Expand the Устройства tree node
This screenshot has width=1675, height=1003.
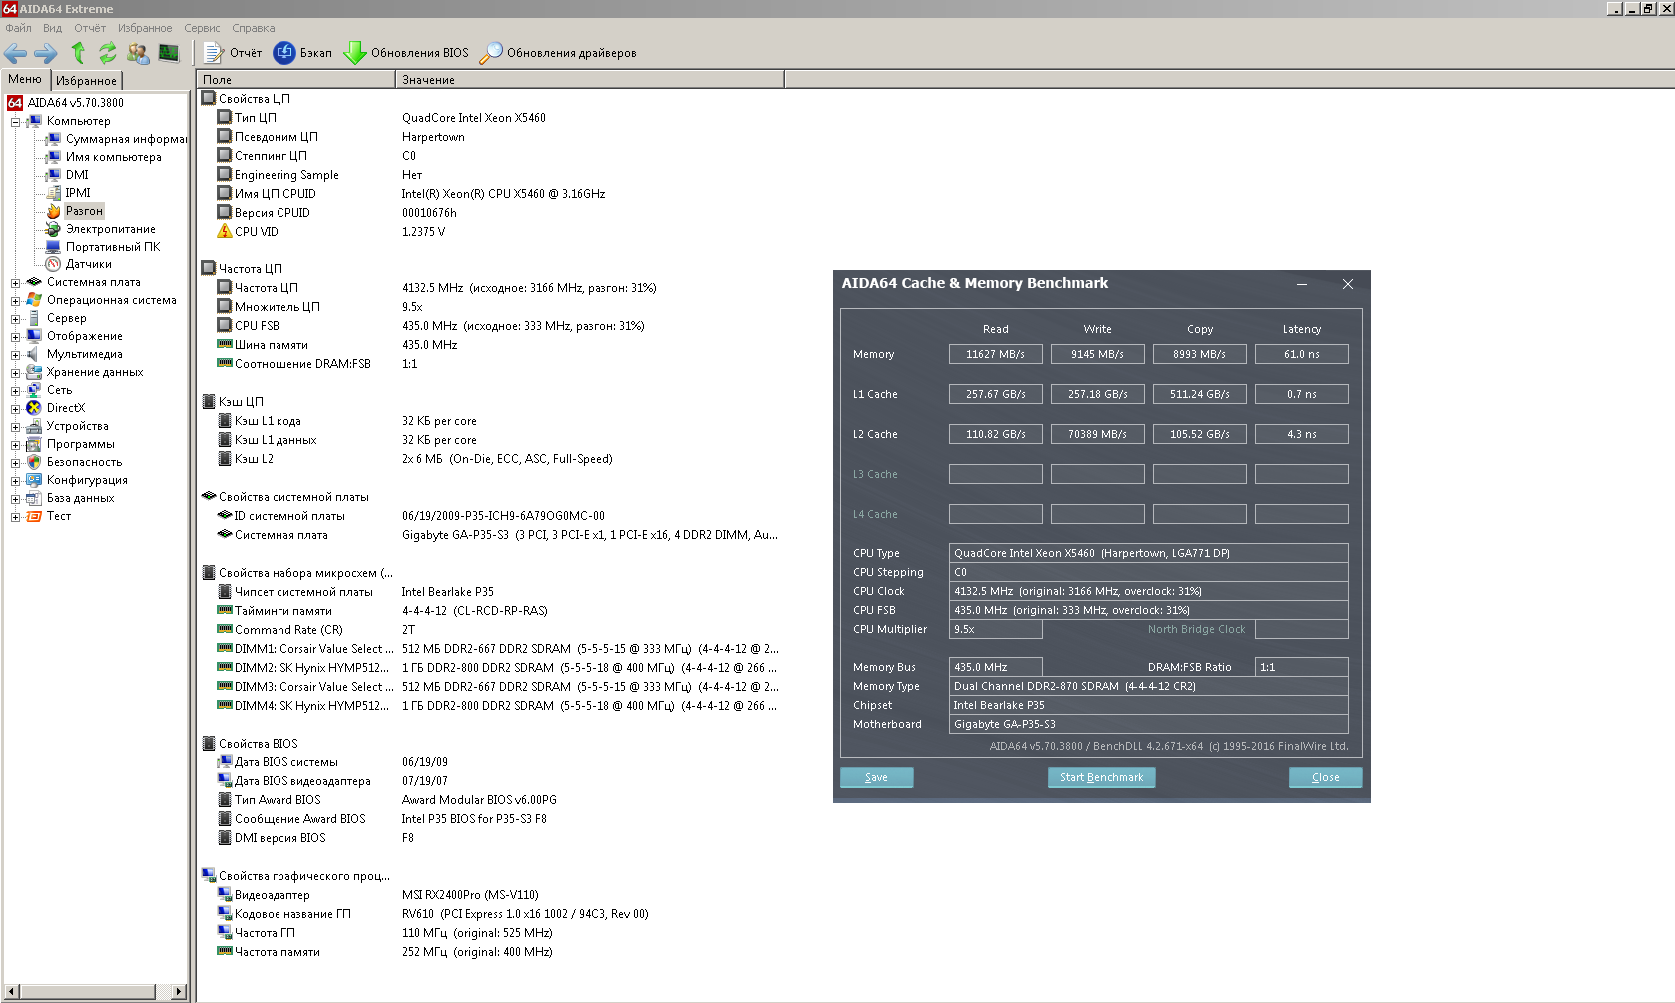pos(15,427)
